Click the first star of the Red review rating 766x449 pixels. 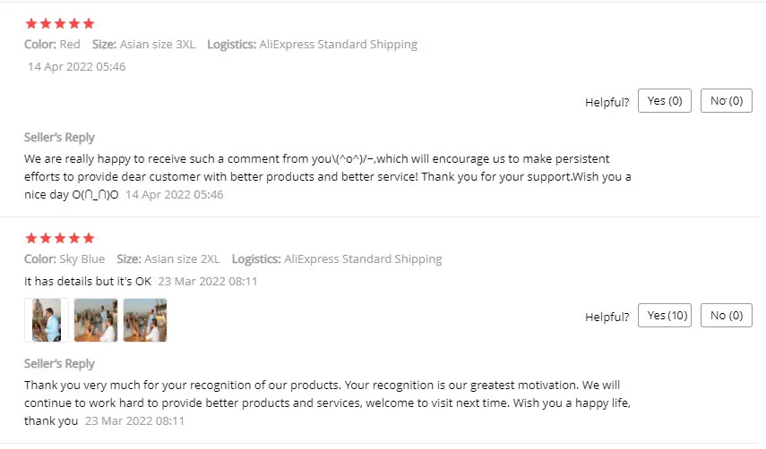coord(30,23)
